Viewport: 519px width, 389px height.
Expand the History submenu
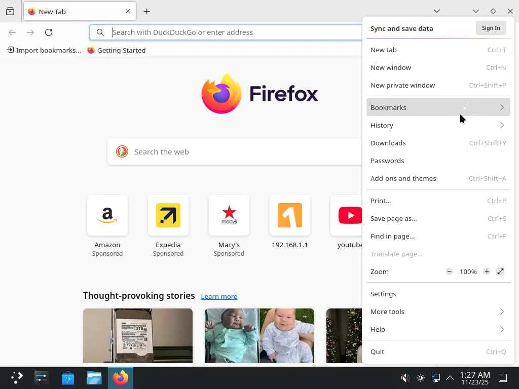(438, 126)
